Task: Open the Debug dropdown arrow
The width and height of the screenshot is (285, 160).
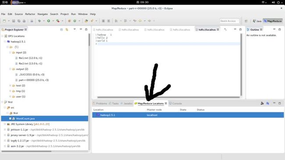Action: pos(44,21)
